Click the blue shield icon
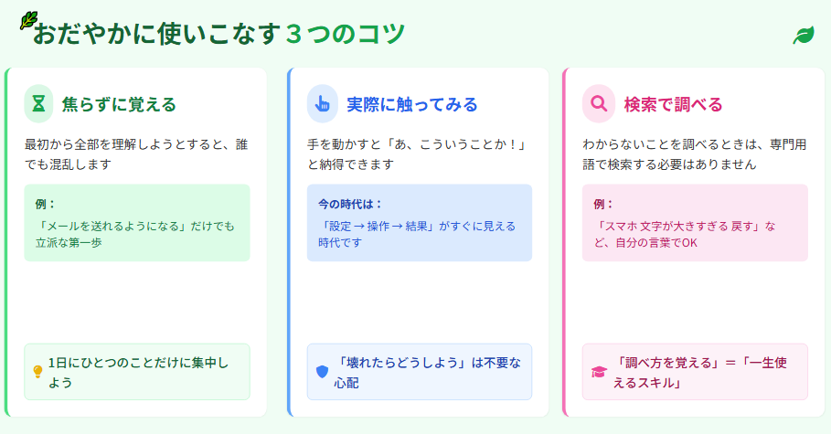Viewport: 831px width, 434px height. pos(321,372)
